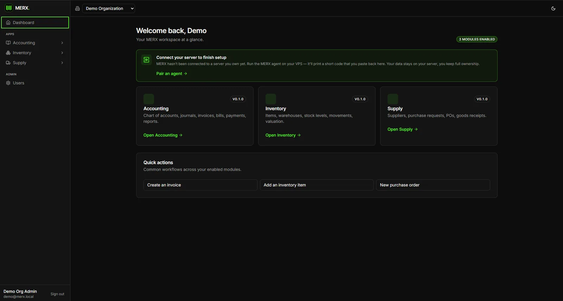Click the Supply card title

point(395,109)
